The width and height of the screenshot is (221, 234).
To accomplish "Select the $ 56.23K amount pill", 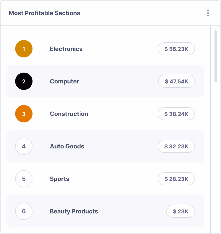I will pyautogui.click(x=176, y=49).
